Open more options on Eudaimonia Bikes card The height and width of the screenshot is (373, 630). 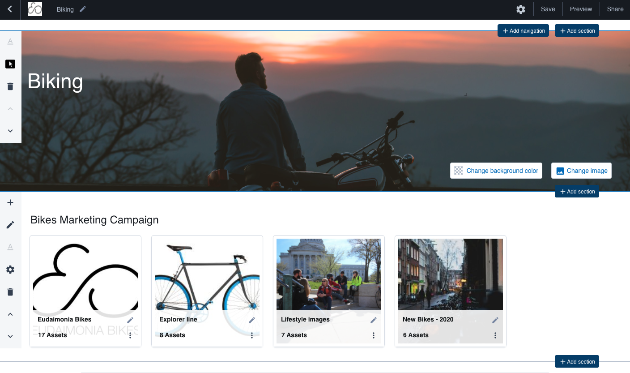(130, 335)
